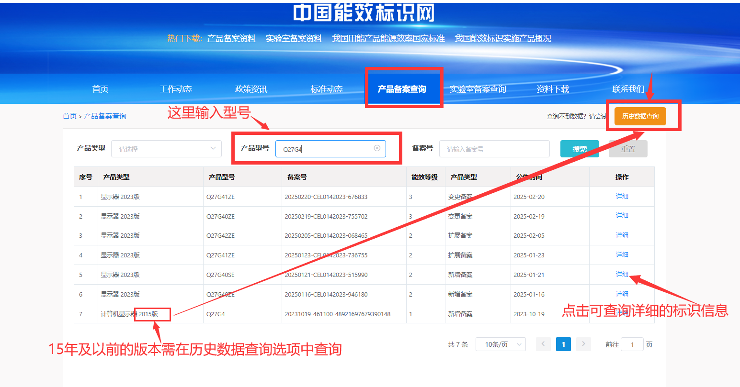The width and height of the screenshot is (740, 387).
Task: Clear the product model input text
Action: click(377, 148)
